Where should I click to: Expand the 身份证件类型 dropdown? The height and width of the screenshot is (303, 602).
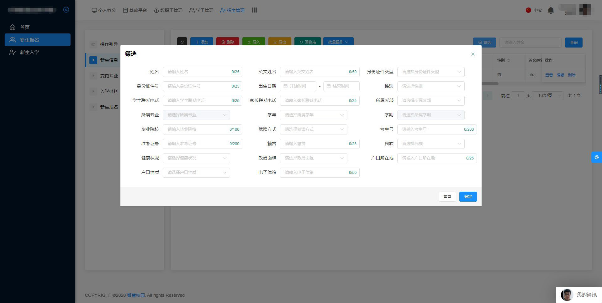[x=430, y=72]
